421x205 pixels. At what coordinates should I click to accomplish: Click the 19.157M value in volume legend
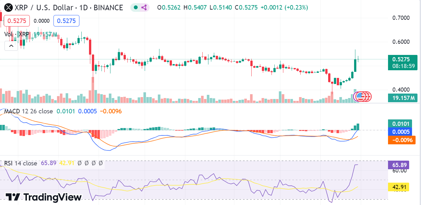click(x=45, y=34)
